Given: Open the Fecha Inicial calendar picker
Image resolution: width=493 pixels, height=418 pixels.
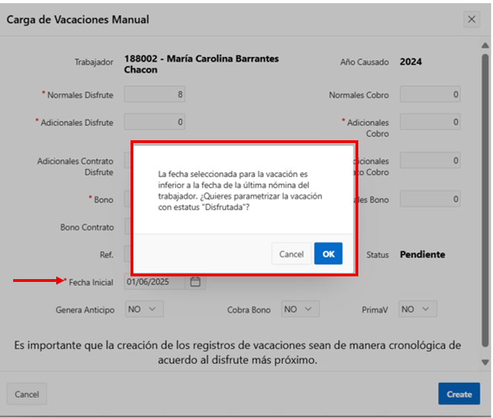Looking at the screenshot, I should 196,282.
